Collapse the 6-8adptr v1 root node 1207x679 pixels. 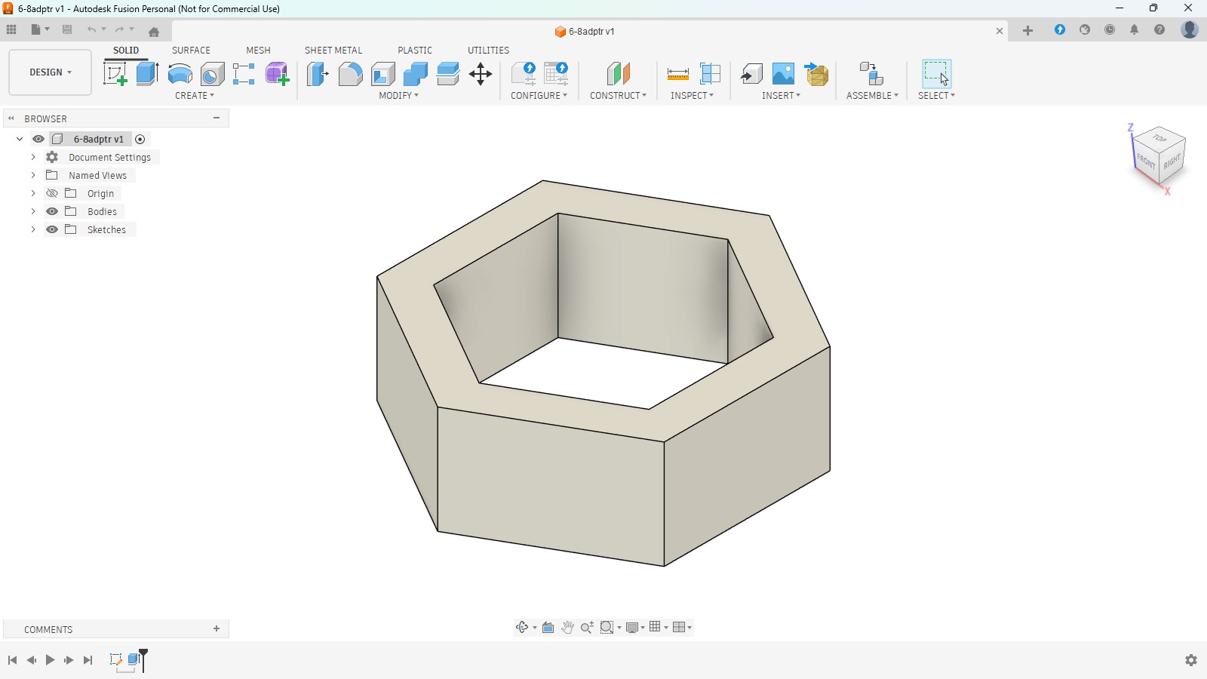coord(20,139)
